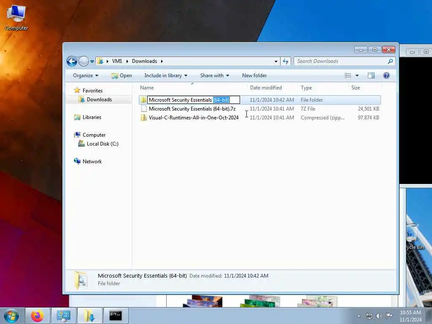Open the Share with menu
432x324 pixels.
click(x=214, y=76)
